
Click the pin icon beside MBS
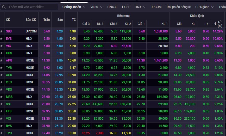click(1, 97)
